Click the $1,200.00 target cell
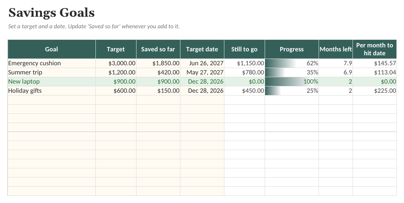Screen dimensions: 404x203 (116, 72)
